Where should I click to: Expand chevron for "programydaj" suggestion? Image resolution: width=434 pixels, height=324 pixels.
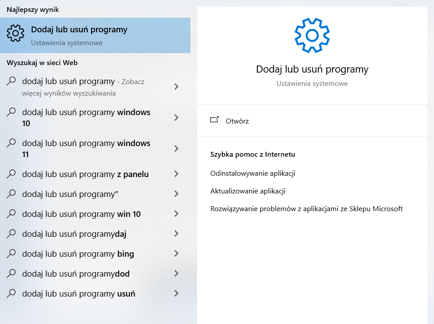pos(176,234)
